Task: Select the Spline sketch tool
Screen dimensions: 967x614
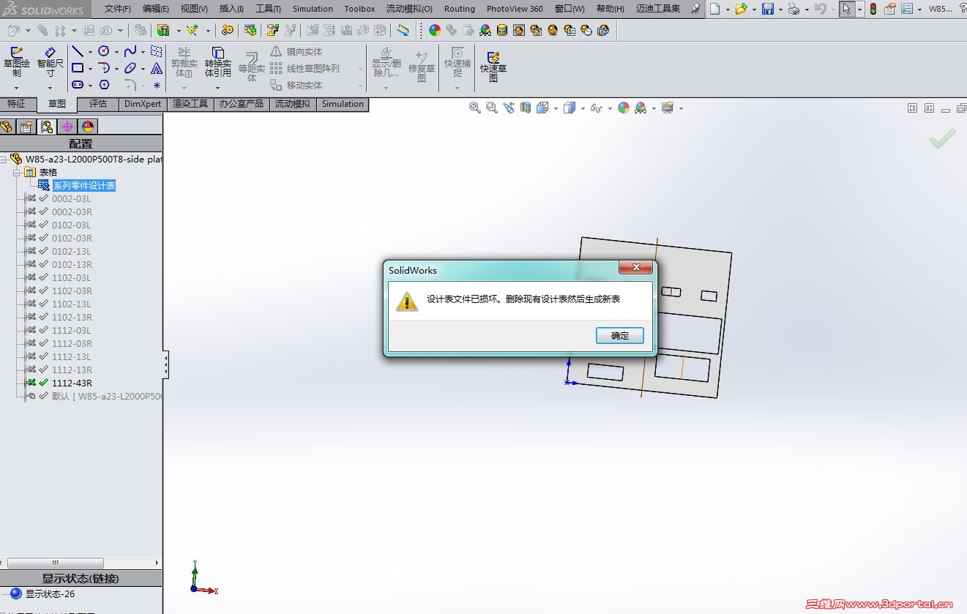Action: [x=130, y=51]
